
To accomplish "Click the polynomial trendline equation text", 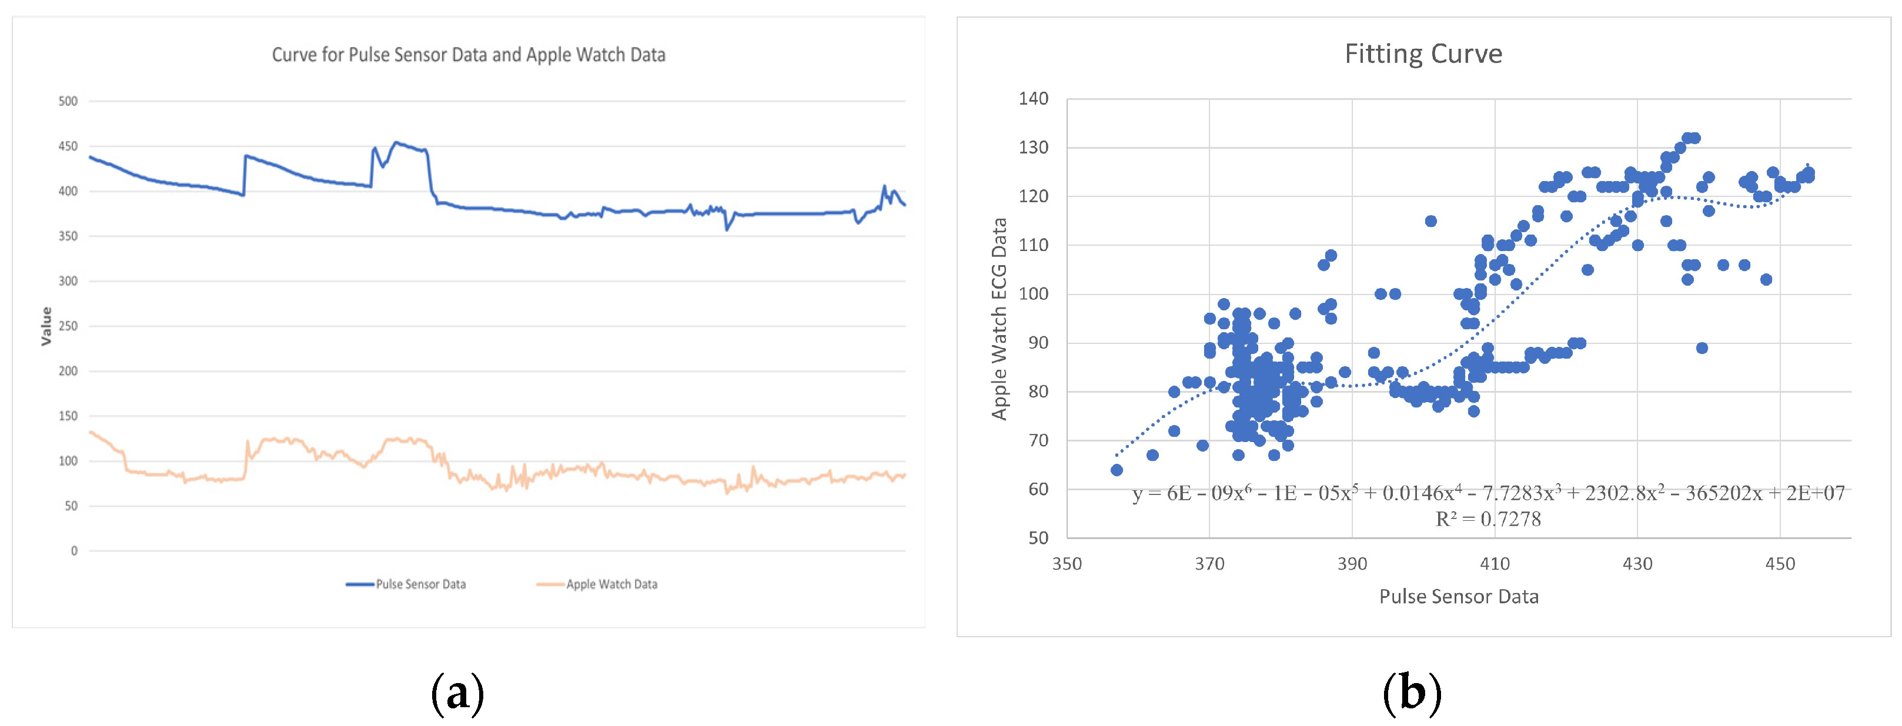I will coord(1487,493).
